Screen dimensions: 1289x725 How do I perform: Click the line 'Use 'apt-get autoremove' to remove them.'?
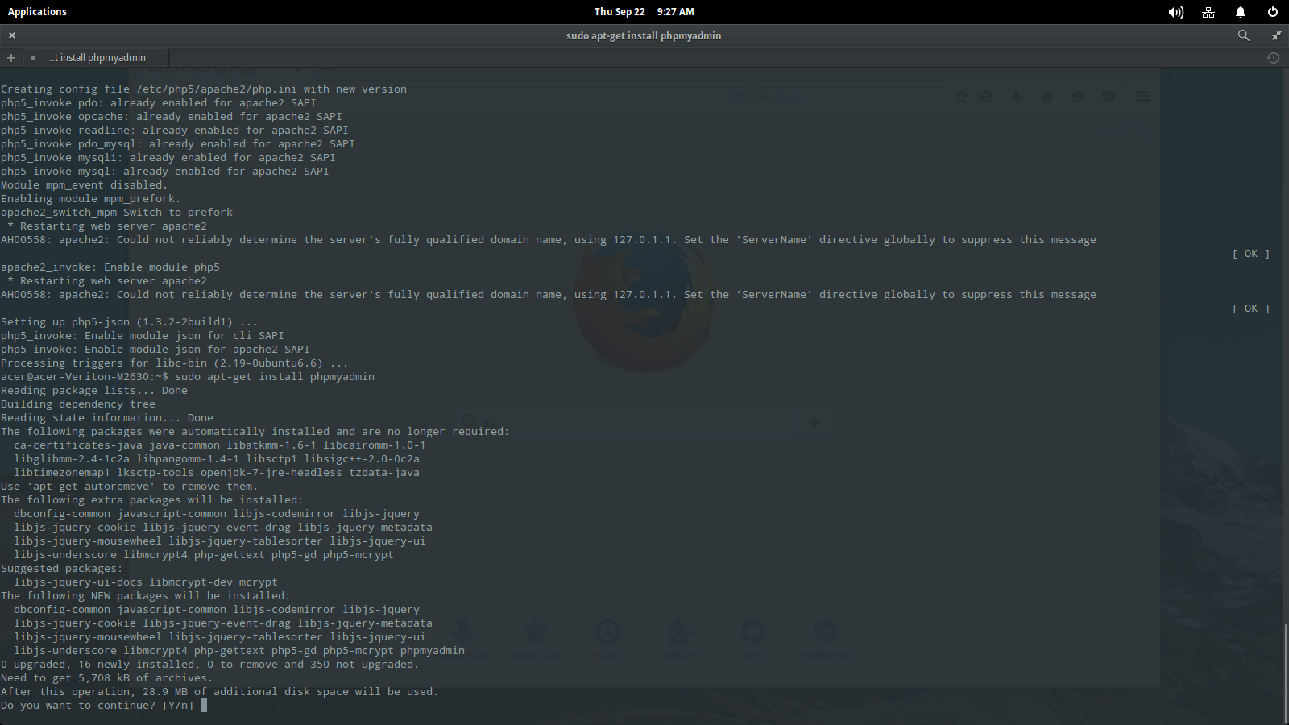click(x=130, y=487)
